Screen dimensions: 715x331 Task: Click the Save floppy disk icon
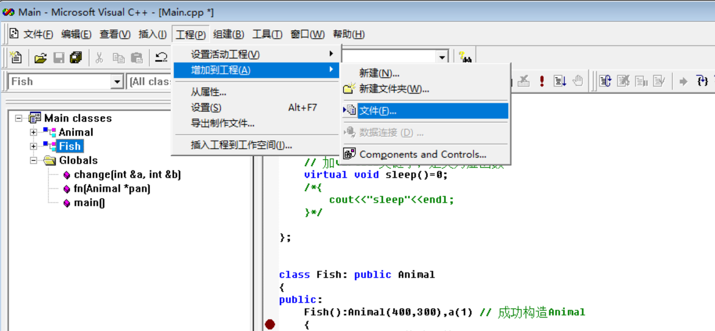point(59,58)
